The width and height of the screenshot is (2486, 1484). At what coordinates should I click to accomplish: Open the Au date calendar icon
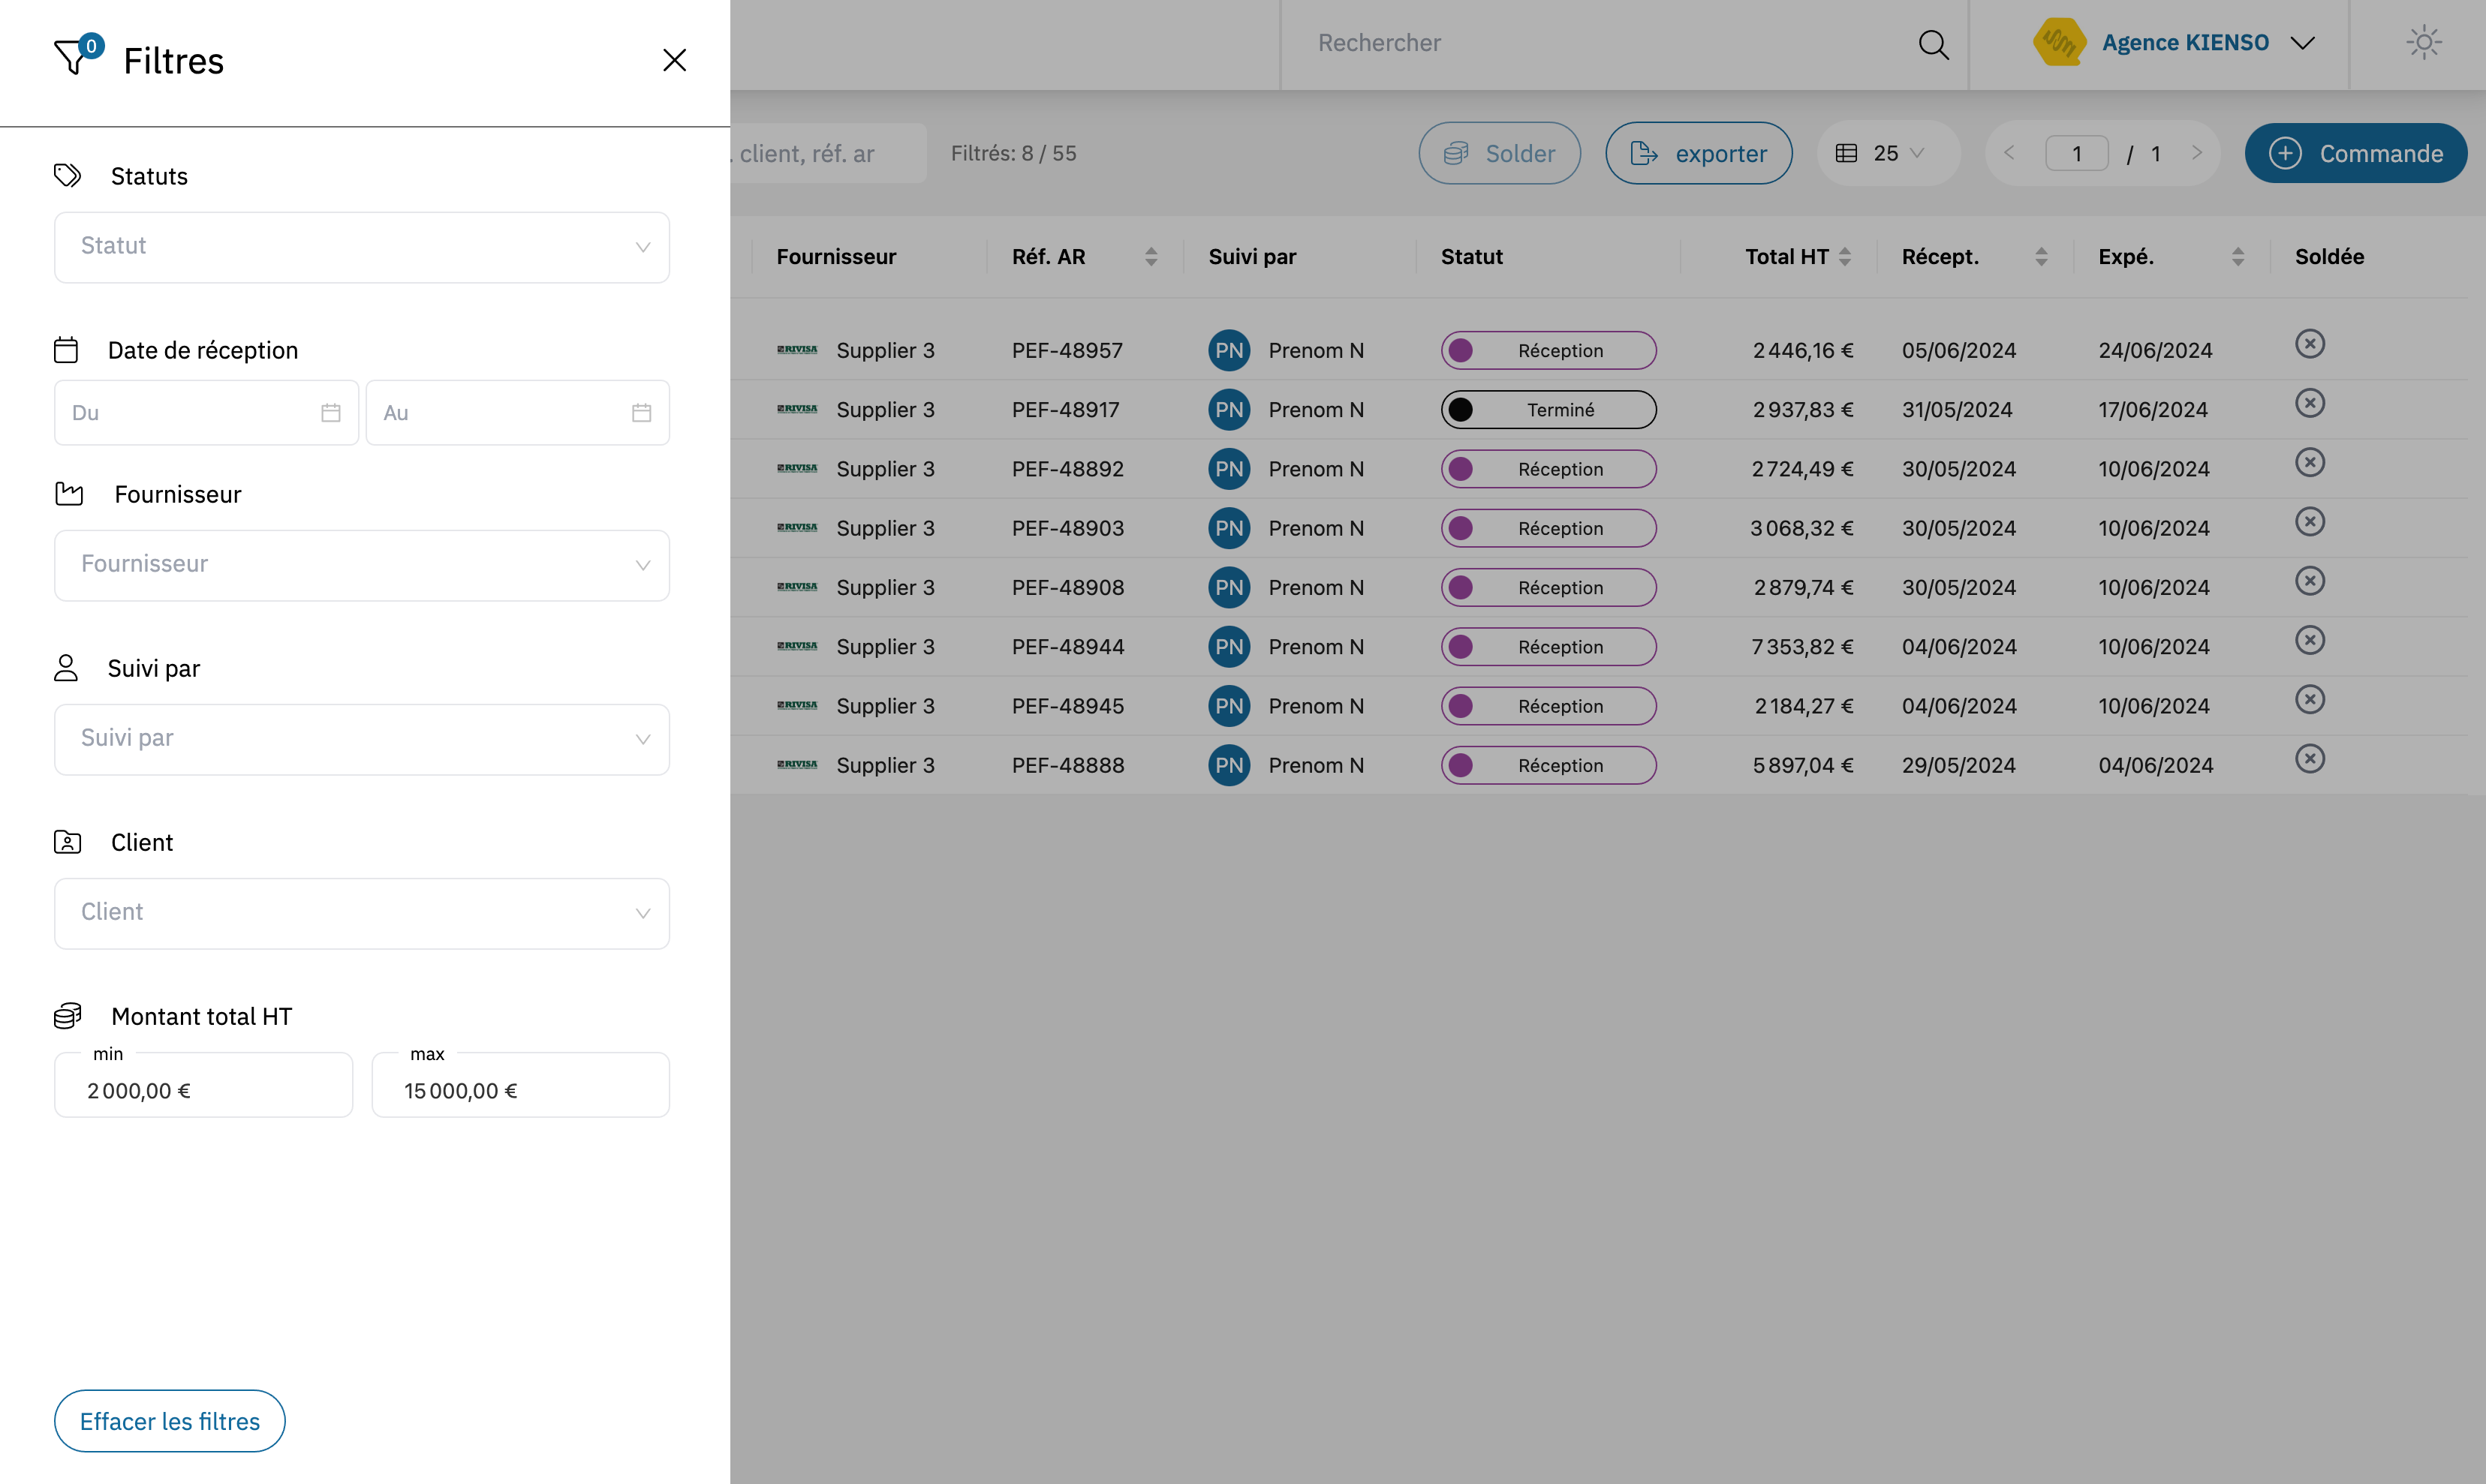click(x=641, y=413)
